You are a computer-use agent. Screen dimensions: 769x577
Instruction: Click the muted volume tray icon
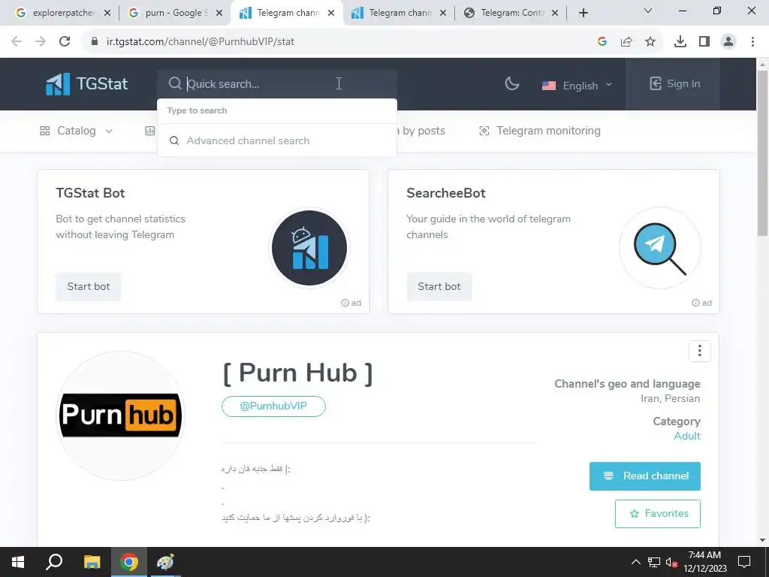[671, 562]
